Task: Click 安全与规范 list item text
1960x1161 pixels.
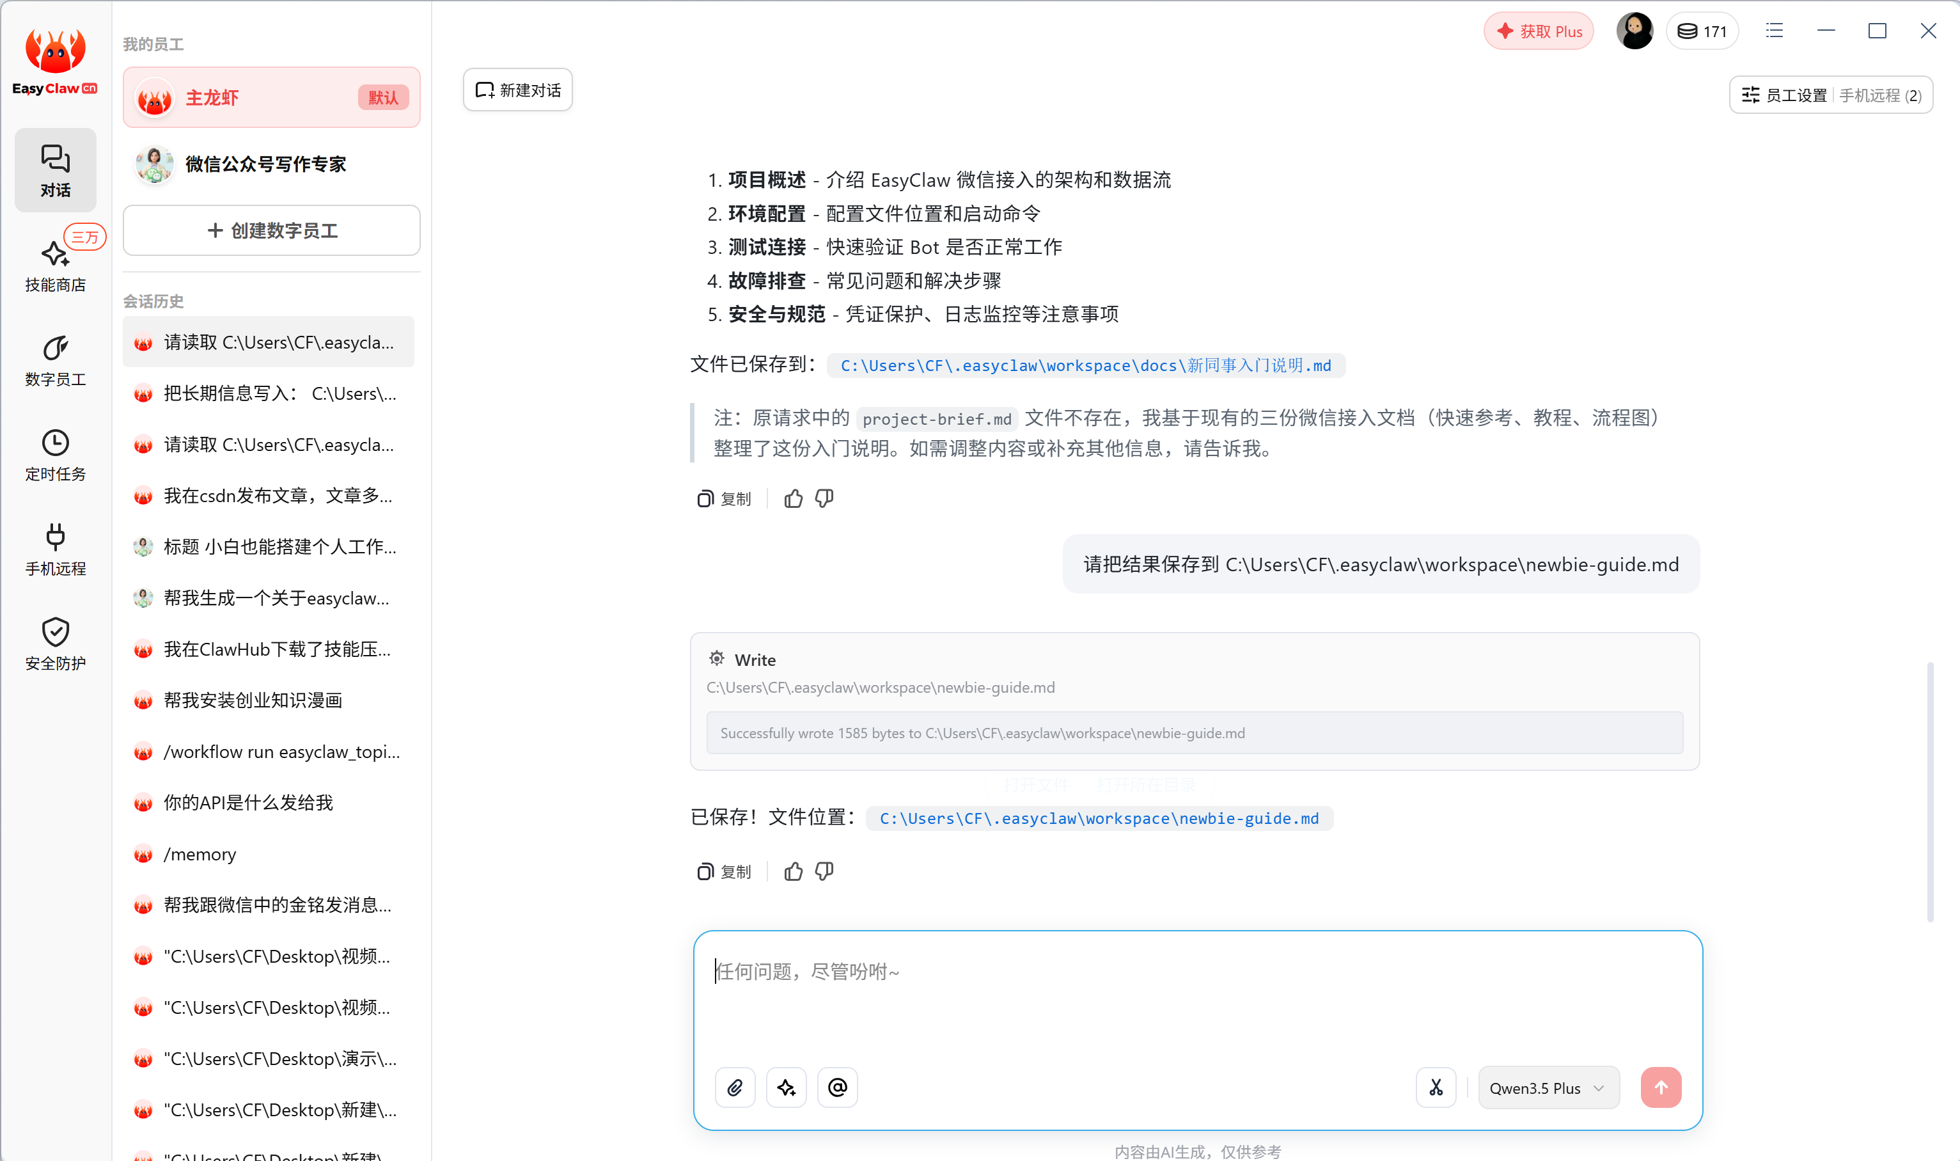Action: click(777, 315)
